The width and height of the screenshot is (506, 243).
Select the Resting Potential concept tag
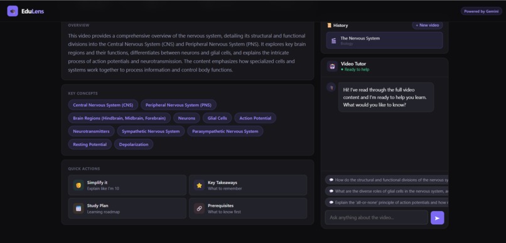click(90, 145)
